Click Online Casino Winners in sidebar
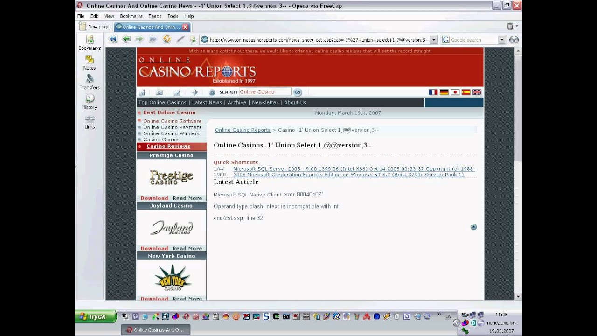The image size is (597, 336). [x=171, y=133]
